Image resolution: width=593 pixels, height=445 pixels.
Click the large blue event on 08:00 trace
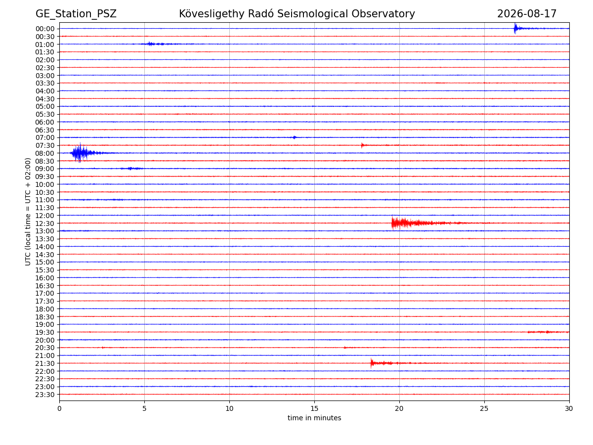pos(82,153)
